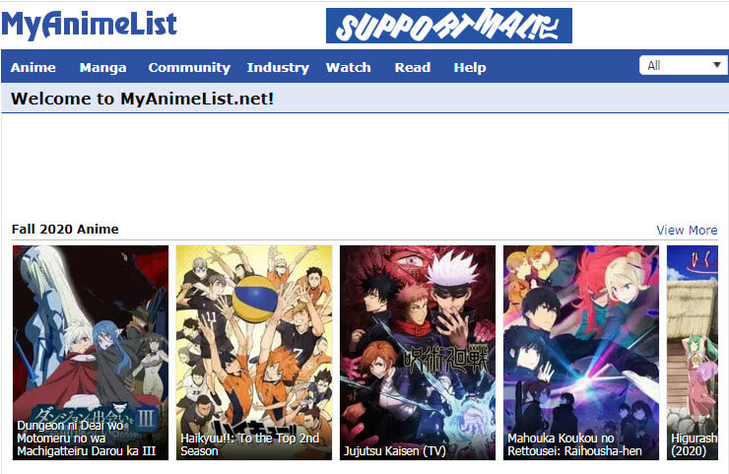Image resolution: width=729 pixels, height=474 pixels.
Task: Open the Support MAL banner
Action: click(449, 26)
